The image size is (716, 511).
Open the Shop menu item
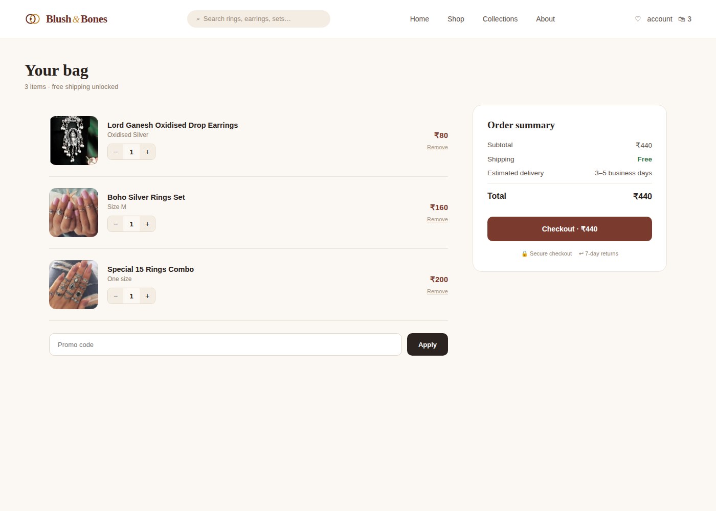[456, 19]
